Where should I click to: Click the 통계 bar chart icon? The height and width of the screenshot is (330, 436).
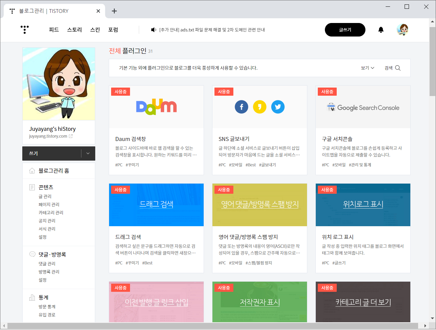pyautogui.click(x=32, y=298)
